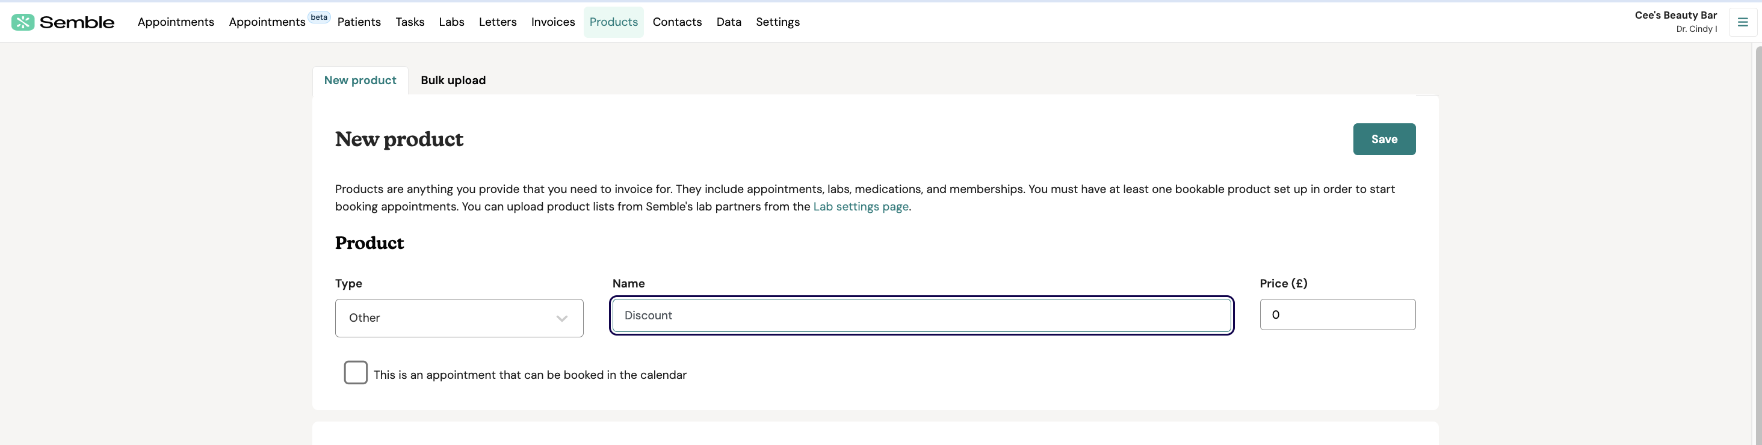Follow the Lab settings page link
Image resolution: width=1762 pixels, height=445 pixels.
click(861, 206)
